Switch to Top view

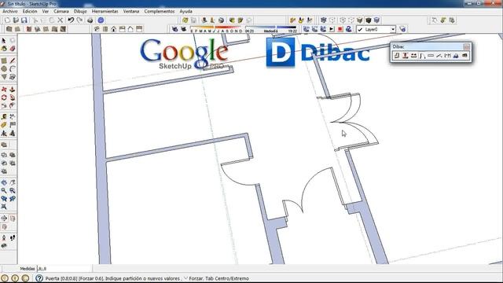(x=105, y=29)
